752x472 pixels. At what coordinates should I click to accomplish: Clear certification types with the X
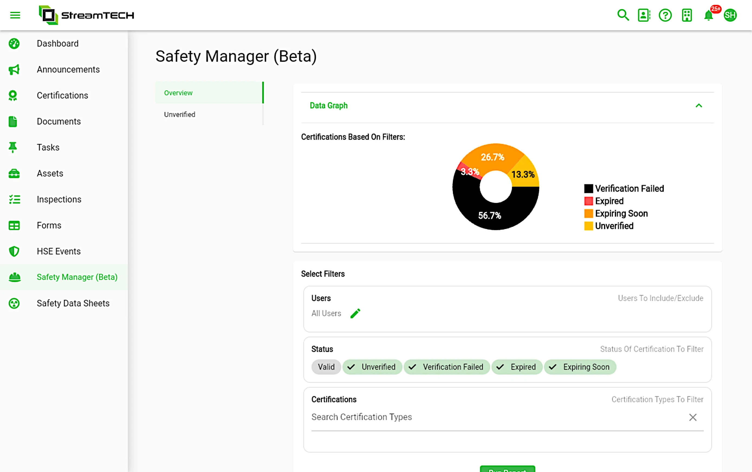coord(693,417)
